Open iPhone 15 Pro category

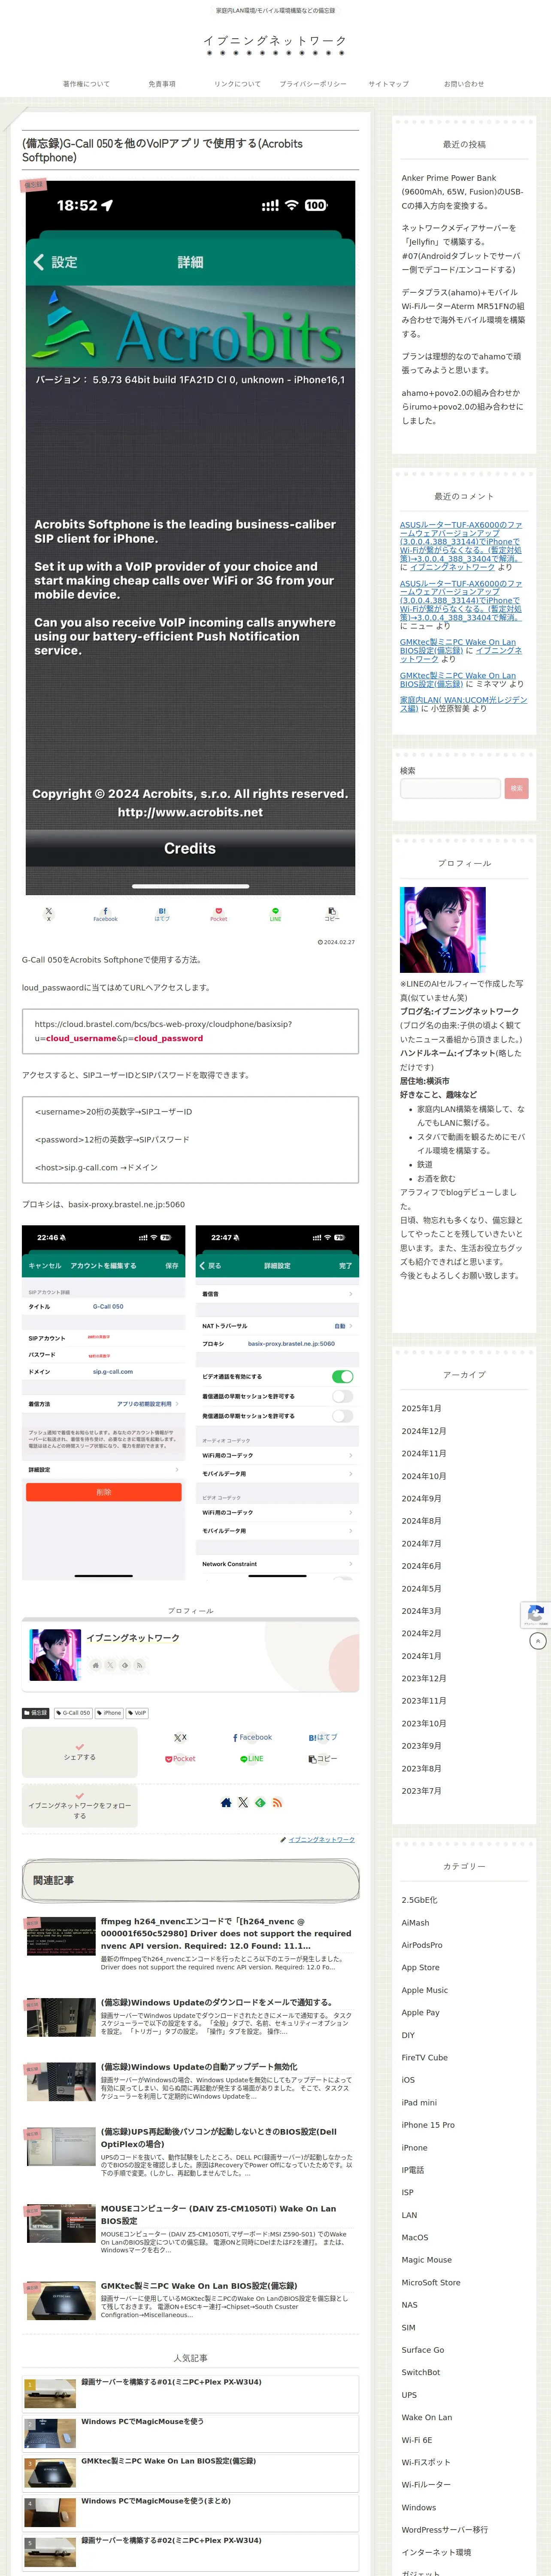428,2125
